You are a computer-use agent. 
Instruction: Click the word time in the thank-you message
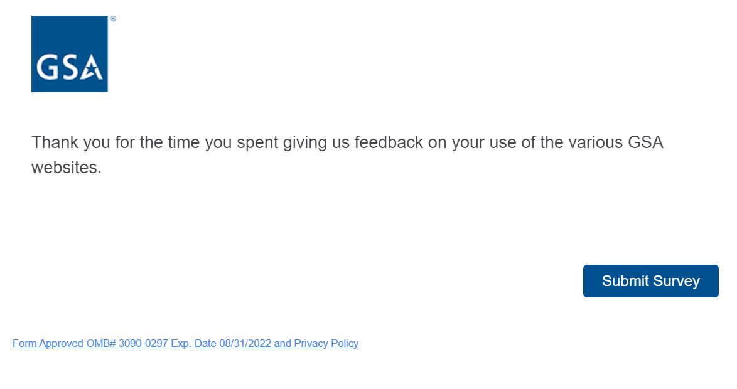coord(183,142)
